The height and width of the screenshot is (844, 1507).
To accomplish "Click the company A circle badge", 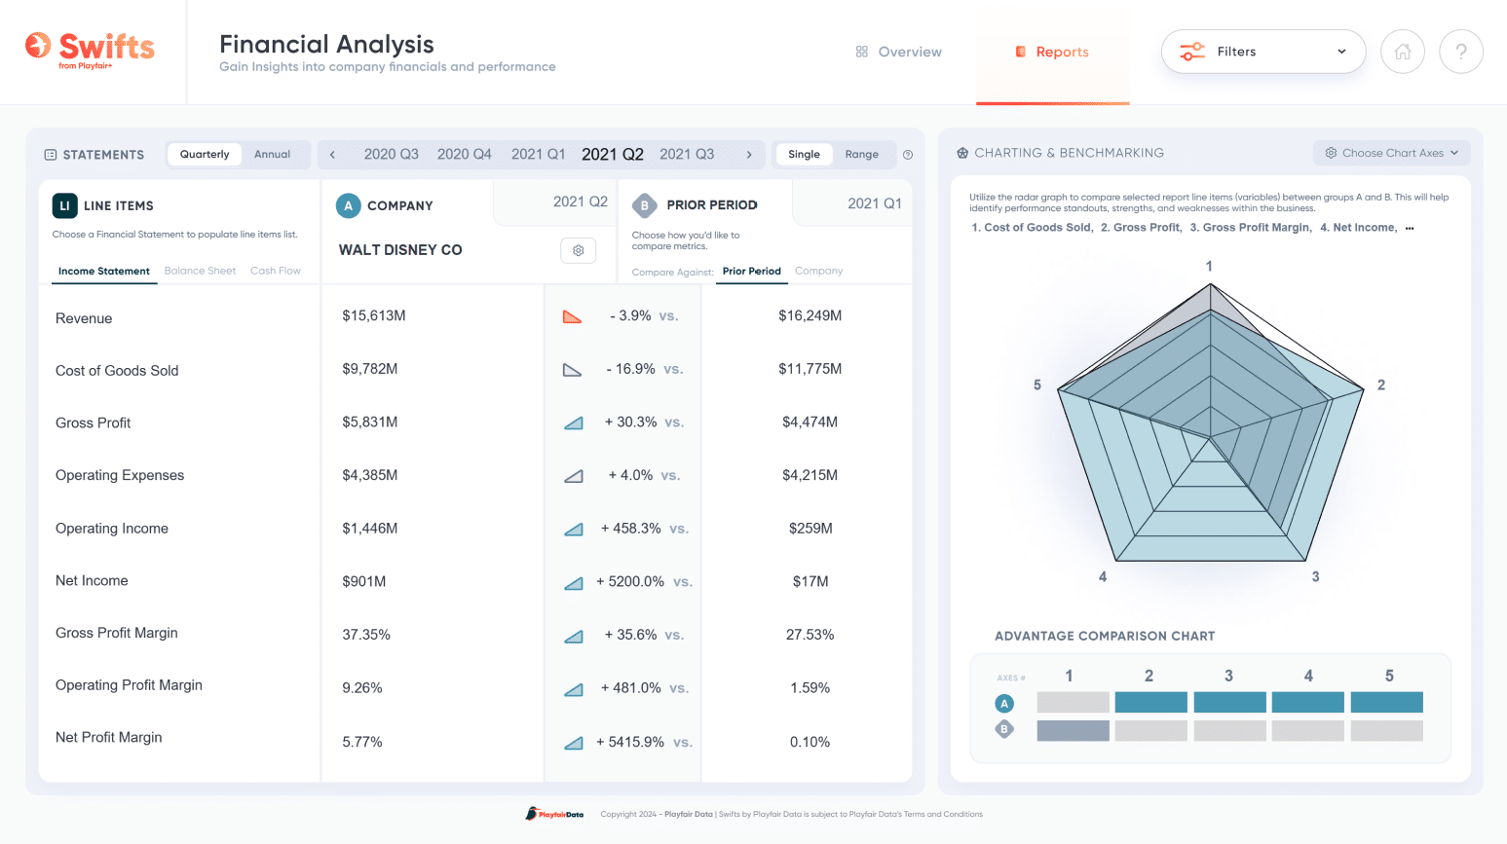I will coord(348,205).
